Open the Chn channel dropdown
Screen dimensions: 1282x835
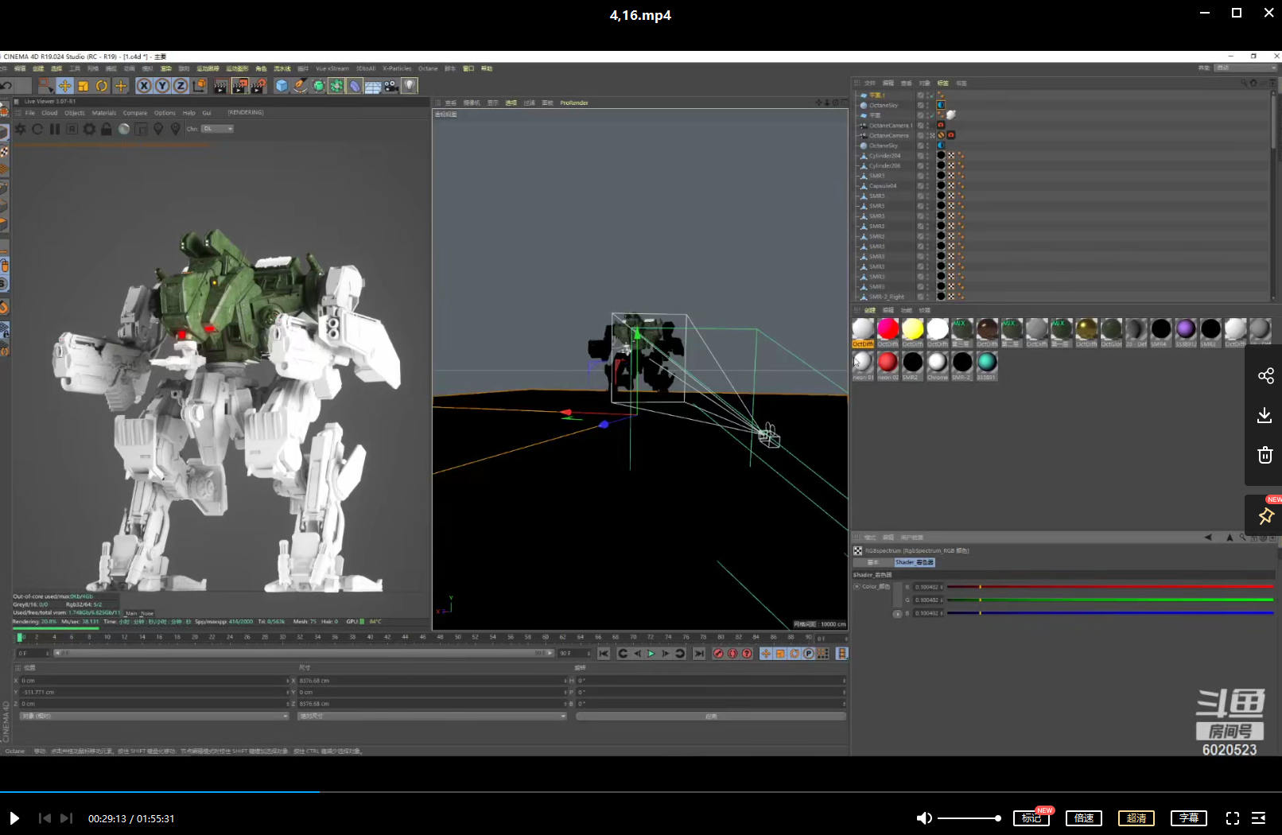click(217, 129)
